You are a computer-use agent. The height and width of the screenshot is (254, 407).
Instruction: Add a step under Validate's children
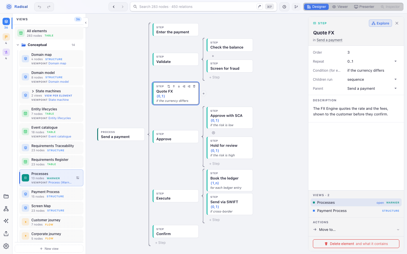point(214,77)
